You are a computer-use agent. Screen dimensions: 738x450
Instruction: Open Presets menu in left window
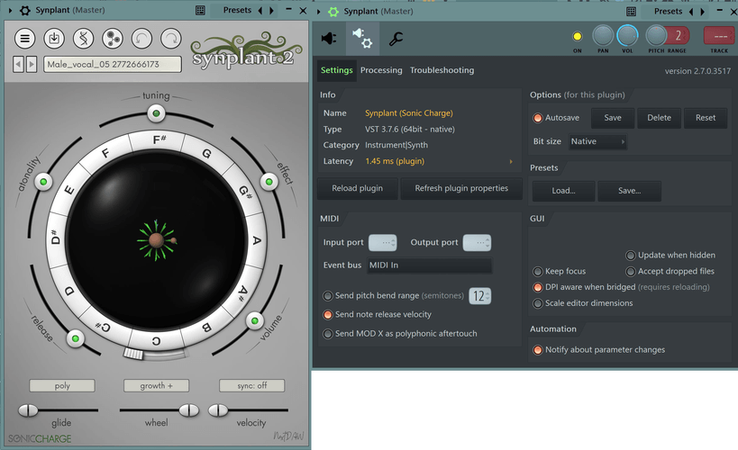(237, 10)
